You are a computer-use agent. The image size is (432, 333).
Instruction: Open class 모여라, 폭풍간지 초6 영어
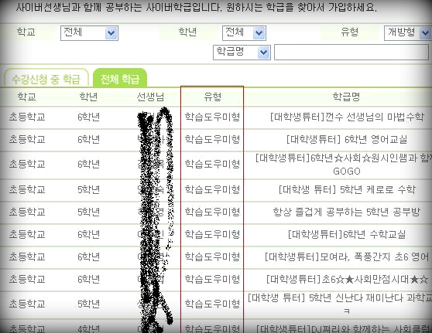[x=347, y=257]
